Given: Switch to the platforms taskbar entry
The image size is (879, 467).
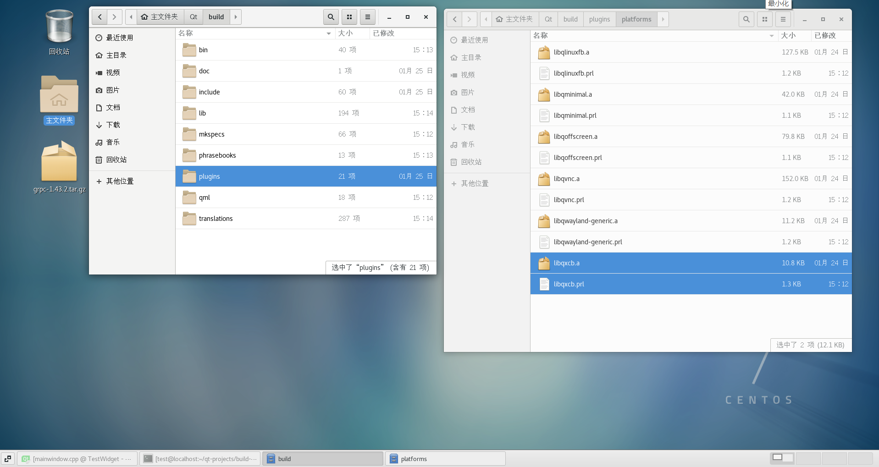Looking at the screenshot, I should pyautogui.click(x=445, y=458).
